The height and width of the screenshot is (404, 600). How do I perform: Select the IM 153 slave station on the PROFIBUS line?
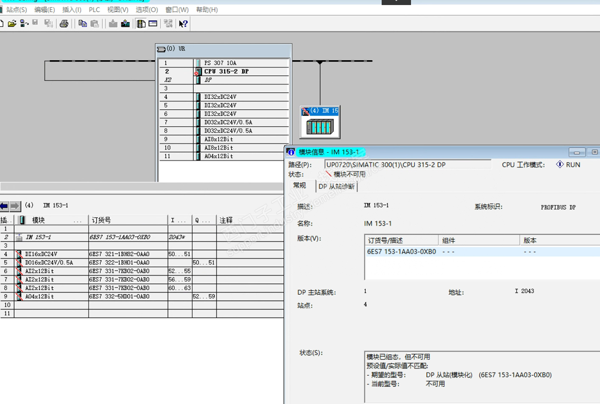tap(320, 122)
